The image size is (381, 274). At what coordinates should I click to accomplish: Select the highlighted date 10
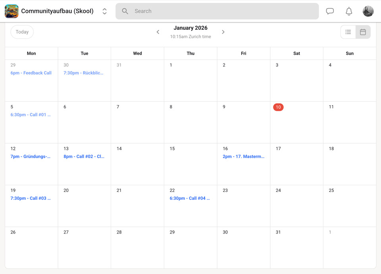coord(278,107)
